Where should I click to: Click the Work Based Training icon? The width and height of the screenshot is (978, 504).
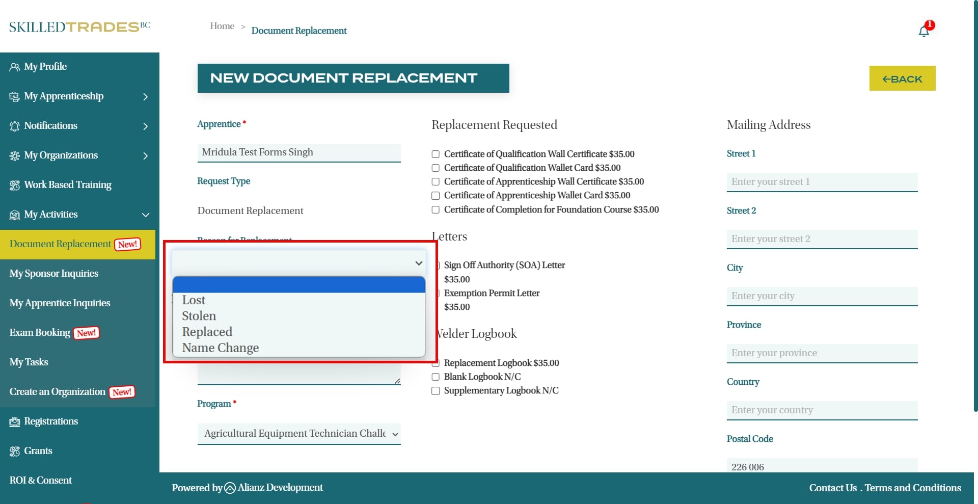15,185
